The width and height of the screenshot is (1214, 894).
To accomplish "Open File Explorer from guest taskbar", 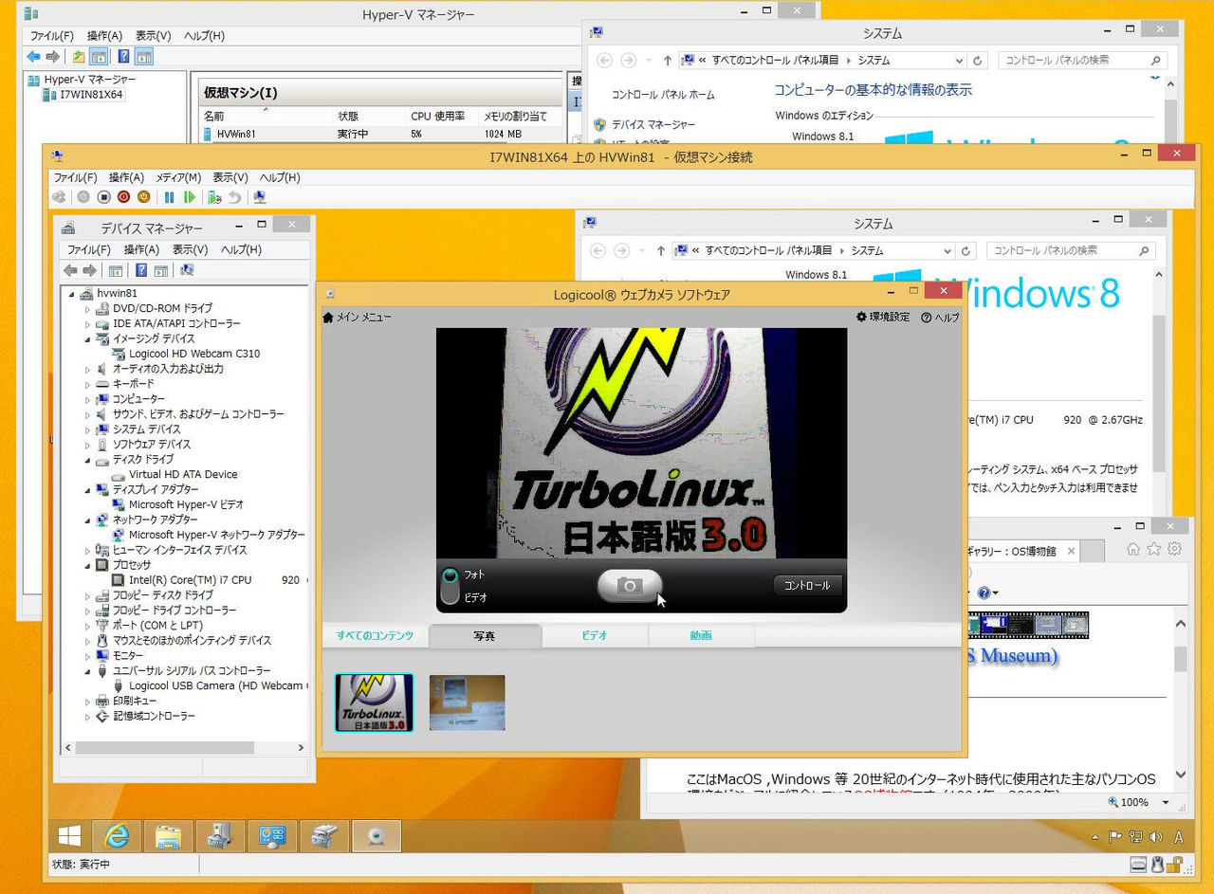I will [168, 835].
